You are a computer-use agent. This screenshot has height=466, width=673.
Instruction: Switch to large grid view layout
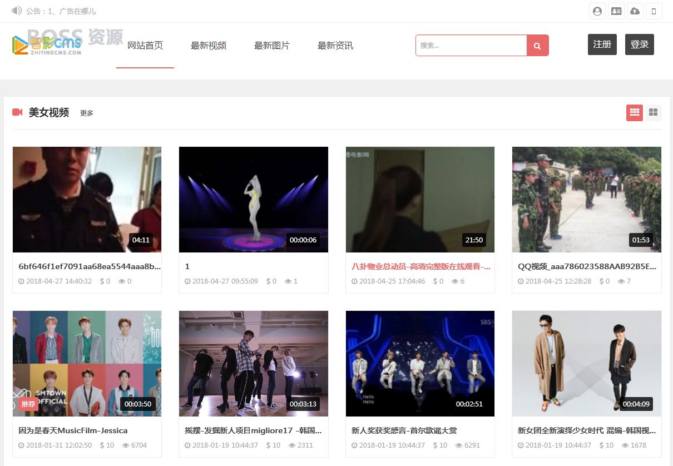tap(654, 112)
